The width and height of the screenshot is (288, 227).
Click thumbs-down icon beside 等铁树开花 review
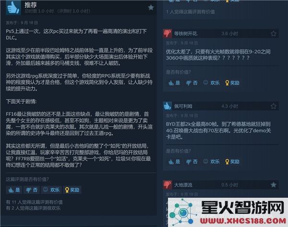[168, 34]
